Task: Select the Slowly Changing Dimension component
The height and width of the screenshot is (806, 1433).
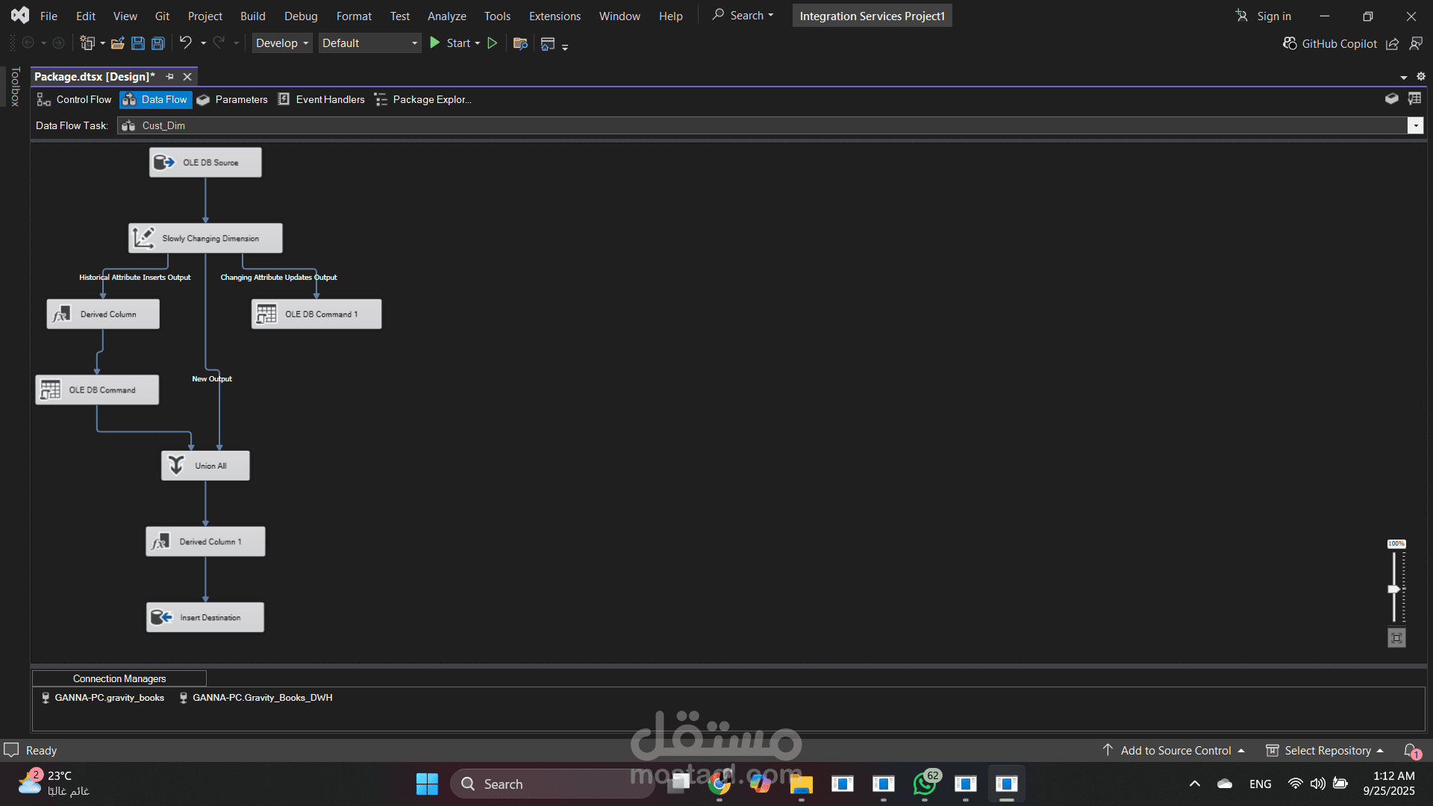Action: point(205,238)
